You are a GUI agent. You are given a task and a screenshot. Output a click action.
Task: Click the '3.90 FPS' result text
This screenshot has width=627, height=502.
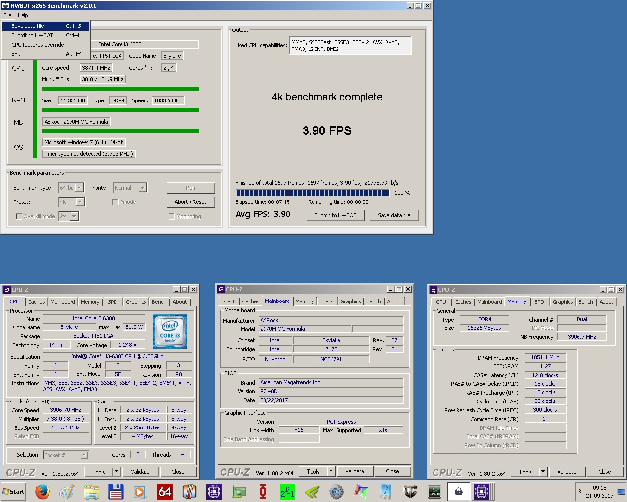point(327,131)
